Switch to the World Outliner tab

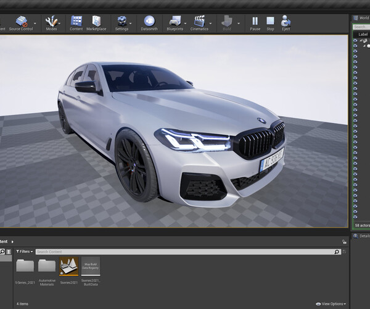click(361, 18)
